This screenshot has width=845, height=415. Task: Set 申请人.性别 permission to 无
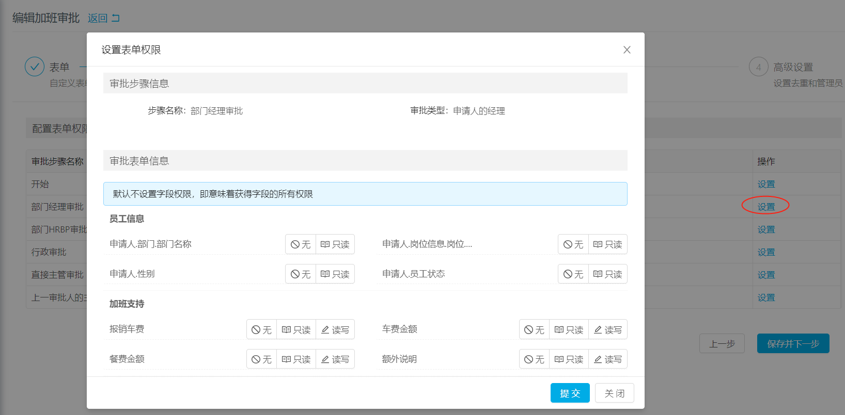(301, 274)
